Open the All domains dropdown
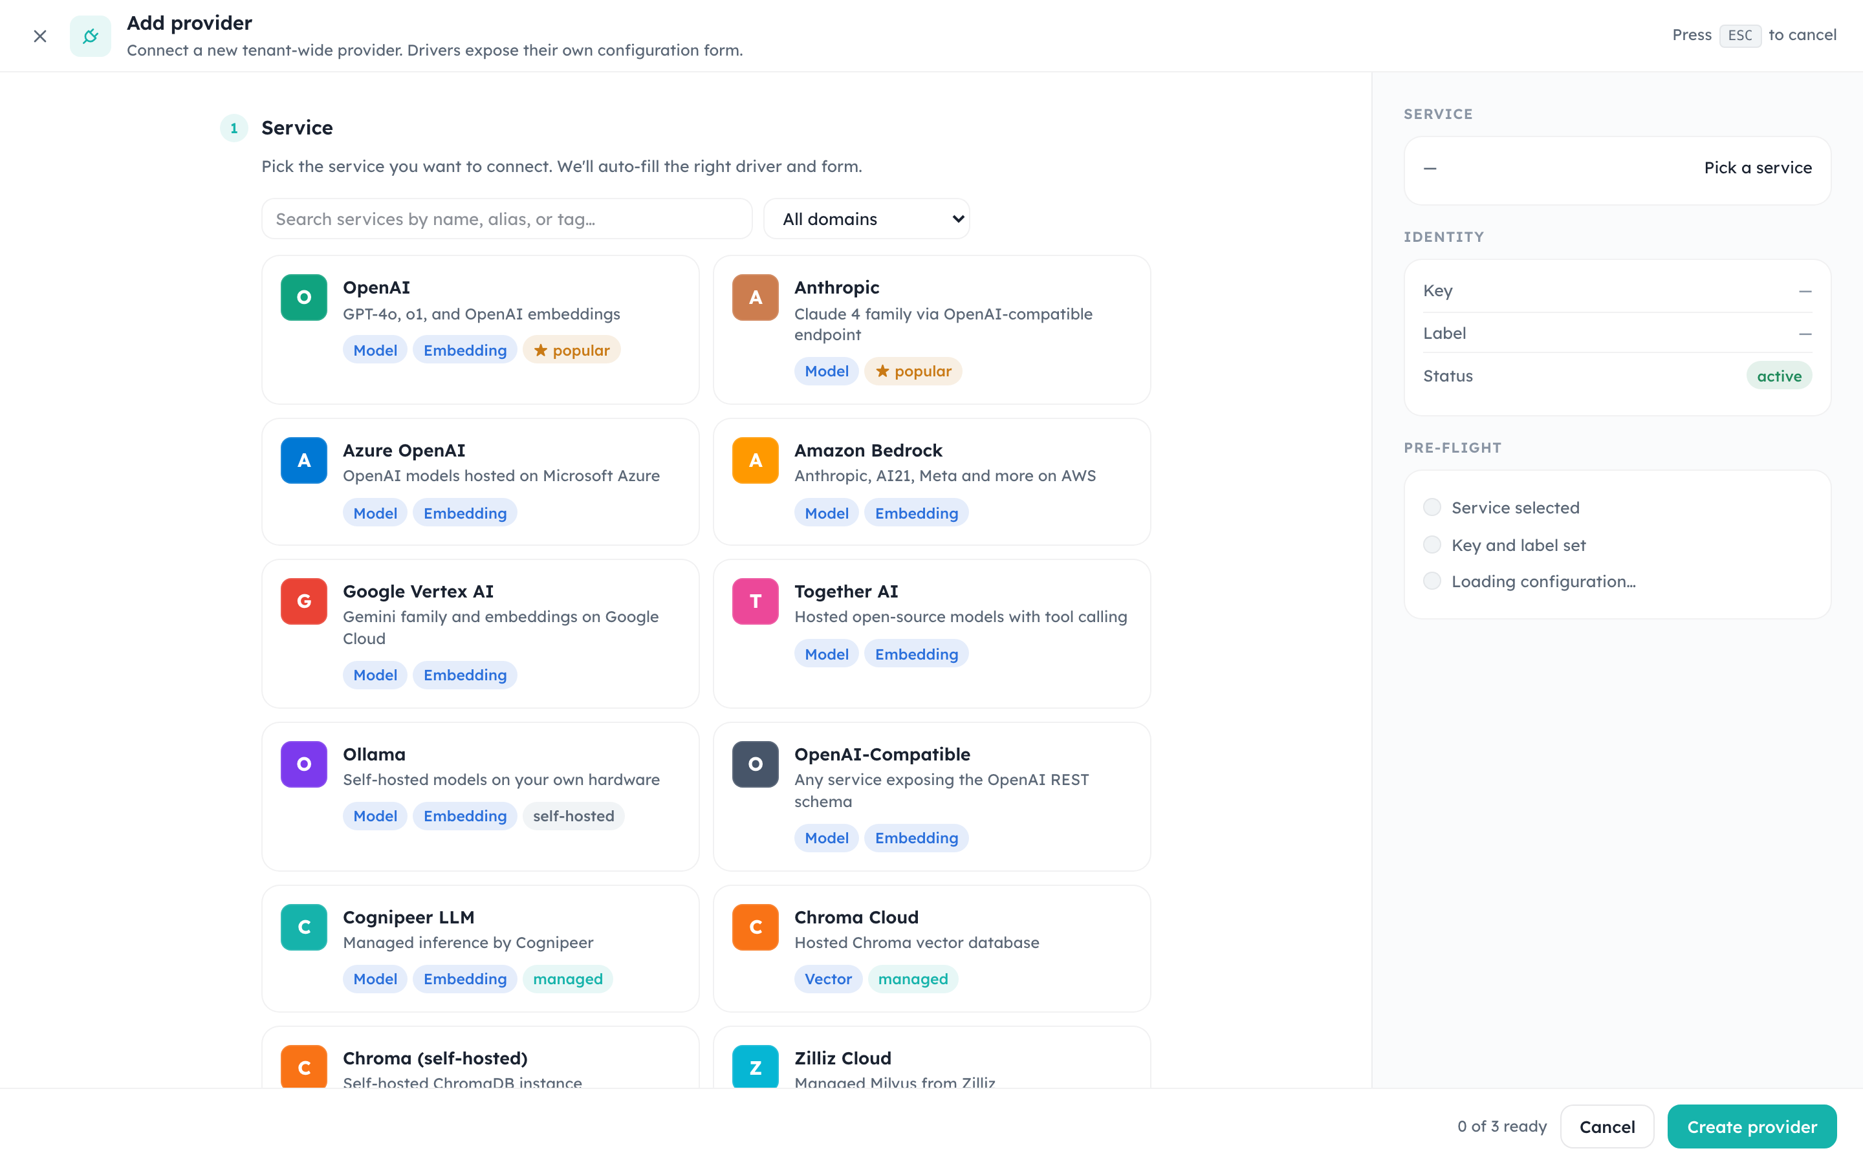 click(866, 219)
